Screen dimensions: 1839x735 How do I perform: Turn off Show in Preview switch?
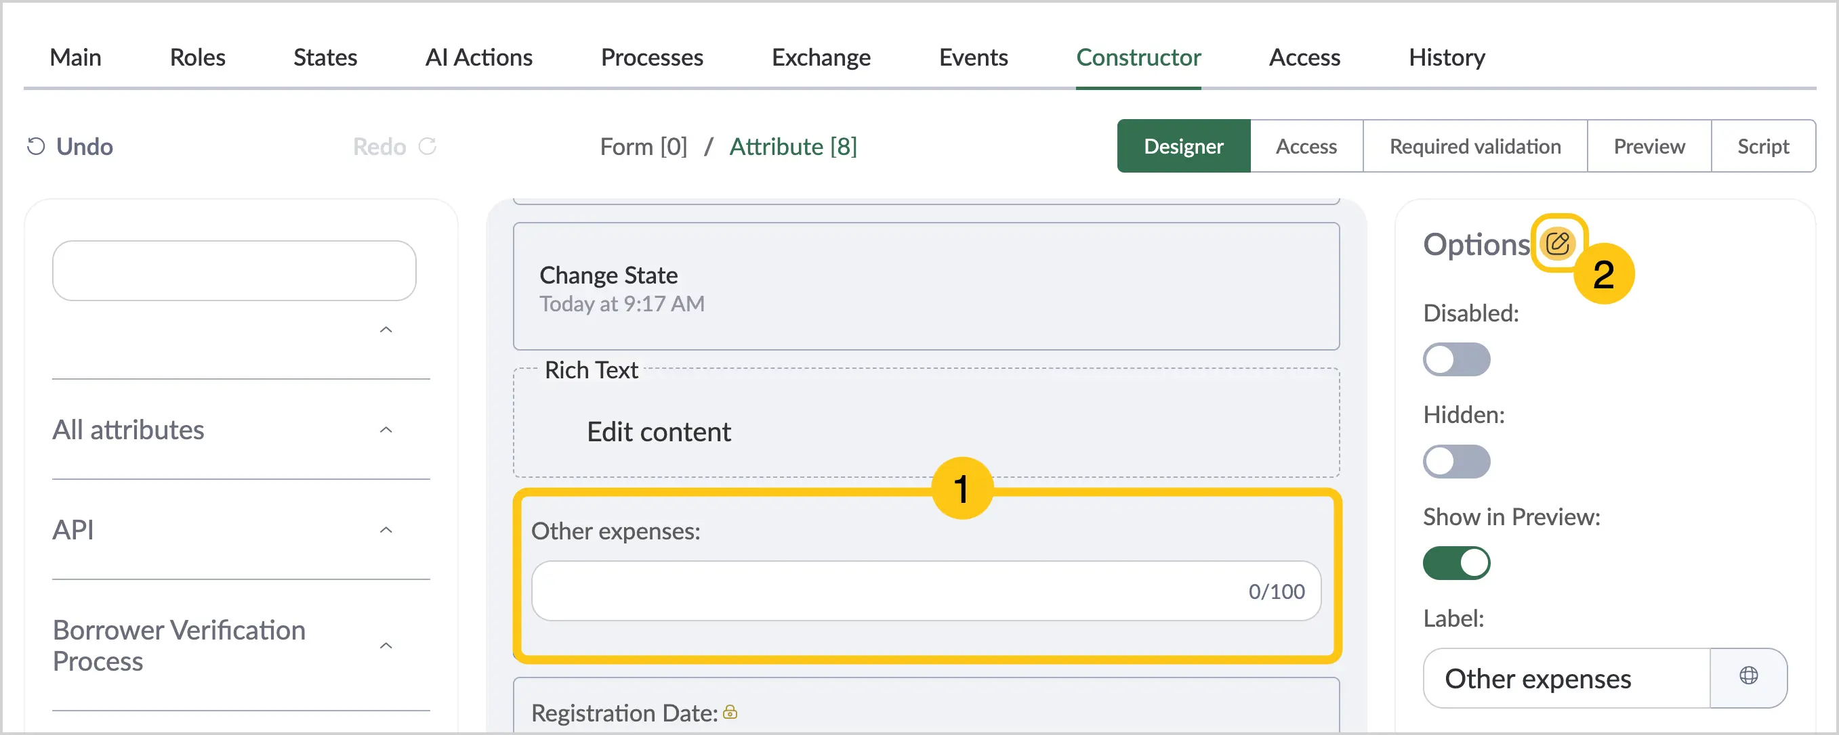[x=1456, y=563]
